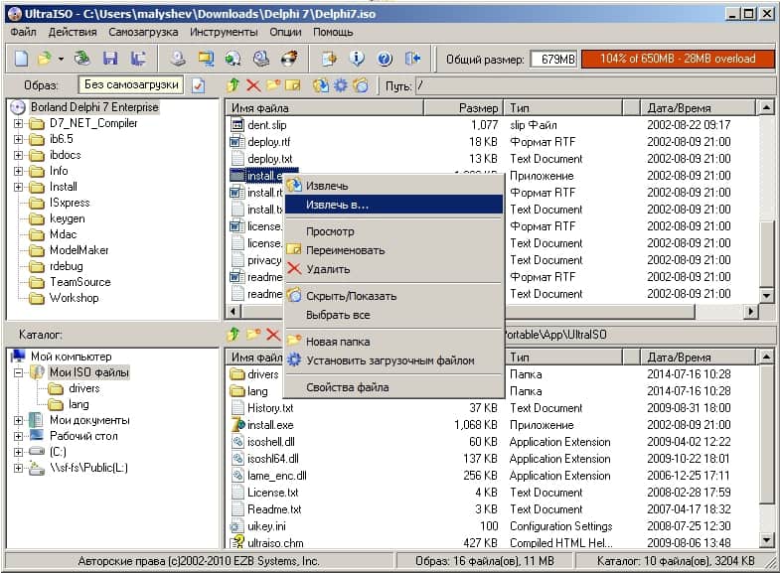Open the Действия menu
The image size is (780, 573).
[x=73, y=32]
